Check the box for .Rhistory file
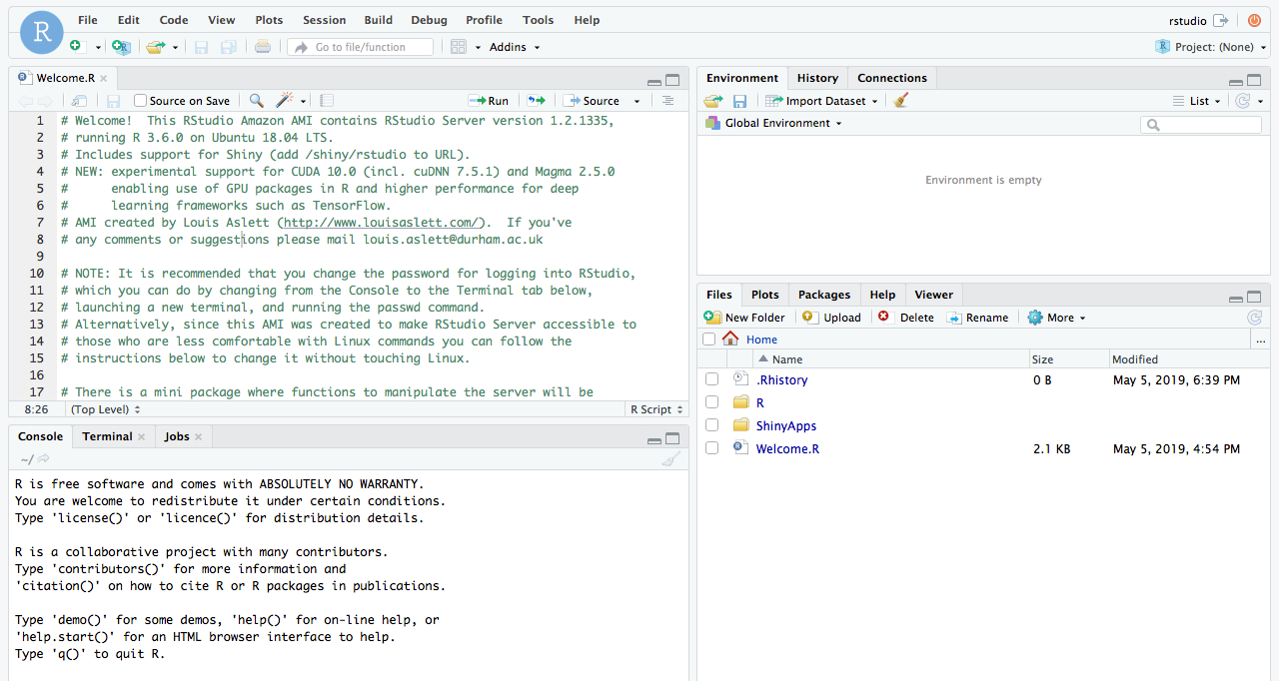Viewport: 1279px width, 681px height. pyautogui.click(x=711, y=379)
